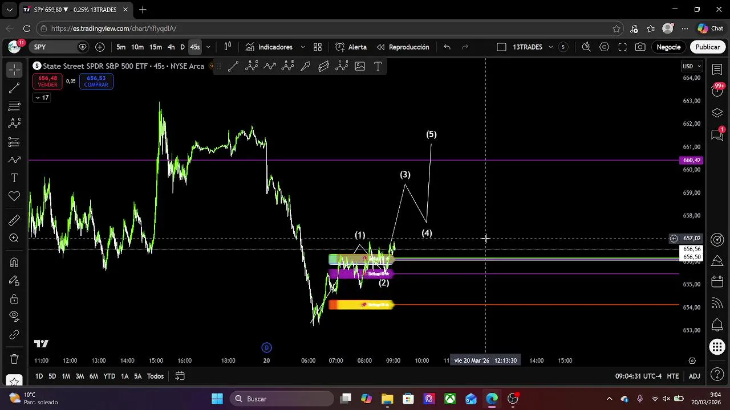Viewport: 730px width, 410px height.
Task: Expand the interval dropdown arrow
Action: click(208, 47)
